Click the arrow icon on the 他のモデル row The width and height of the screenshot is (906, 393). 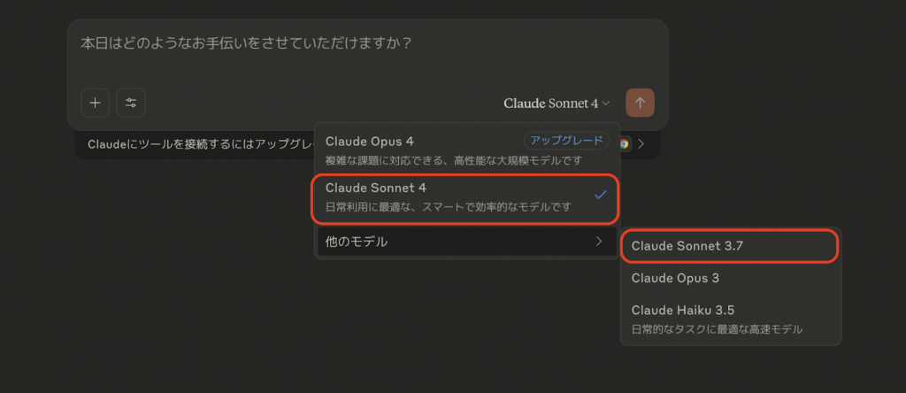point(599,241)
